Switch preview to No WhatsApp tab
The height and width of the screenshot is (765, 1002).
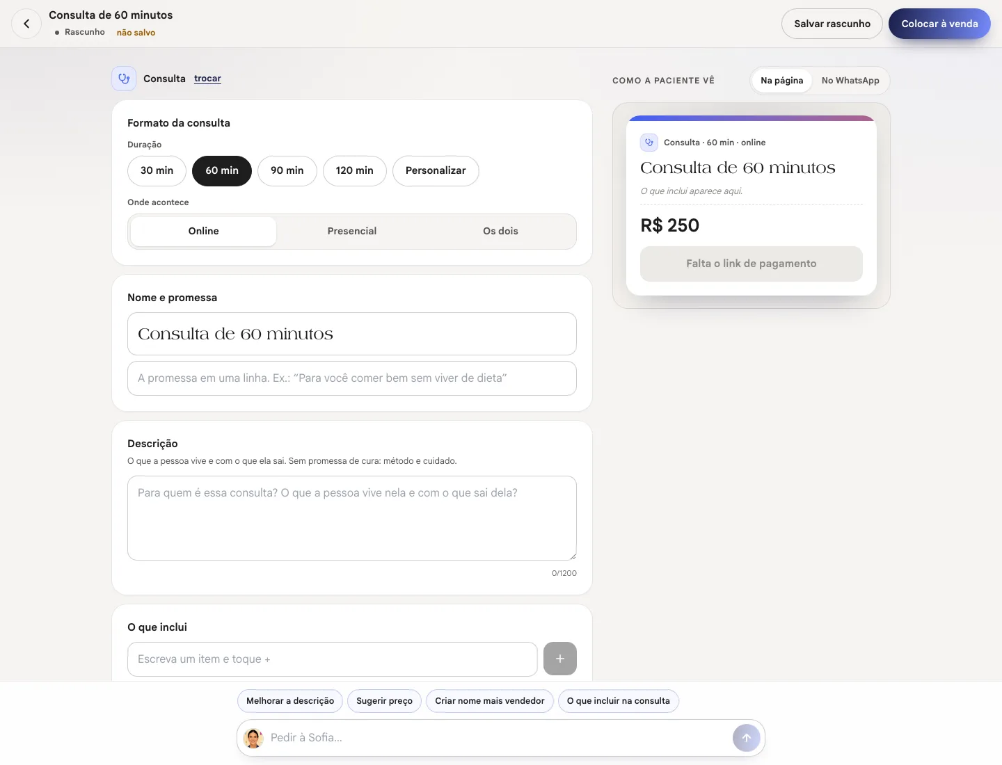[x=850, y=81]
